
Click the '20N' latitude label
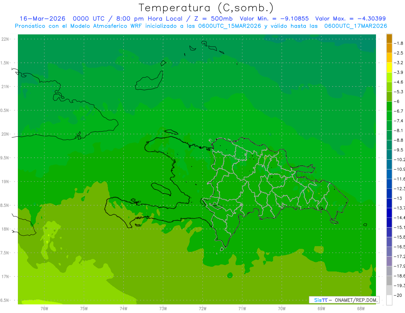[5, 134]
